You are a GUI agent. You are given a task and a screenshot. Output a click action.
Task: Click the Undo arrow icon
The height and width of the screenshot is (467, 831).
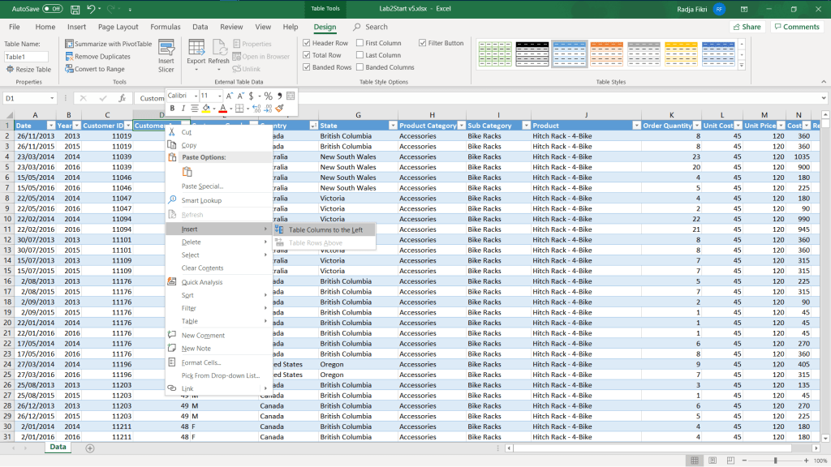[91, 9]
